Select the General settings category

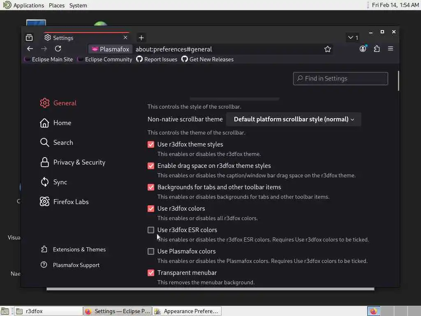pyautogui.click(x=58, y=103)
